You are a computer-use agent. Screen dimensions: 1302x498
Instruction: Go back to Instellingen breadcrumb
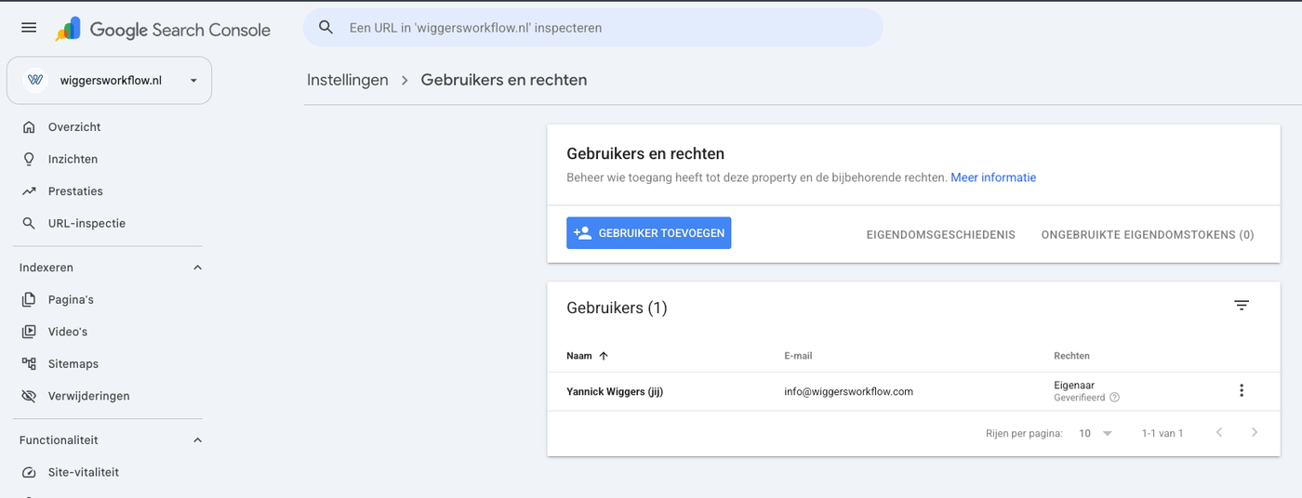tap(348, 80)
